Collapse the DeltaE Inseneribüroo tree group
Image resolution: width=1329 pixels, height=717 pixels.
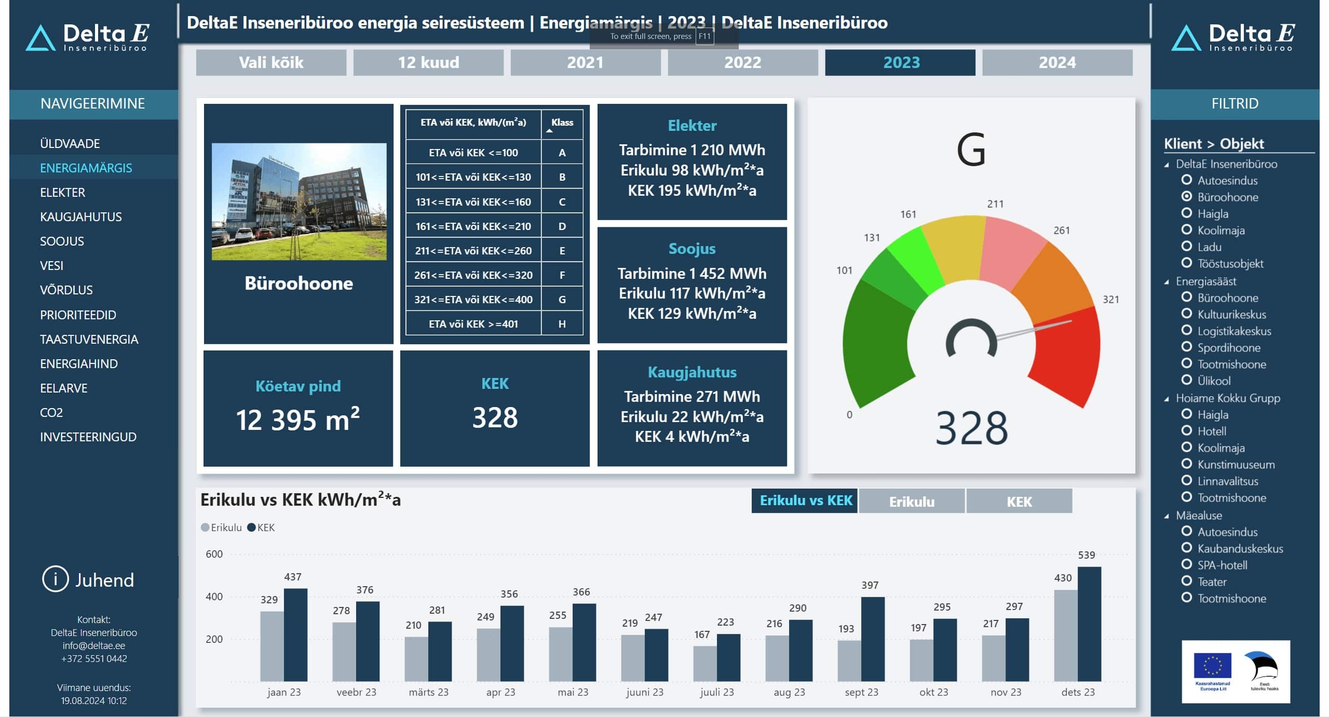[x=1167, y=165]
